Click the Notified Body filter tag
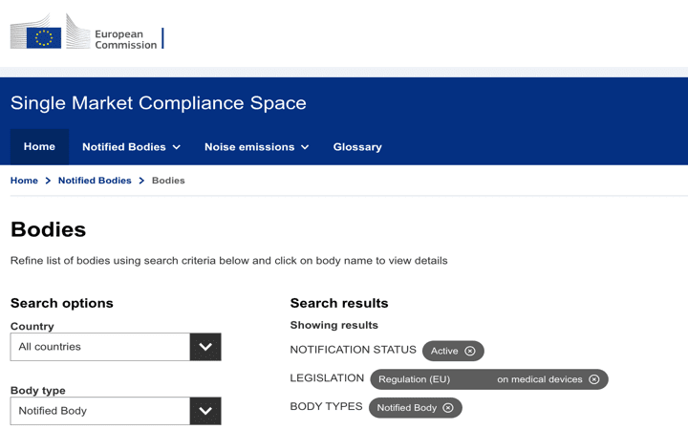688x430 pixels. 416,408
